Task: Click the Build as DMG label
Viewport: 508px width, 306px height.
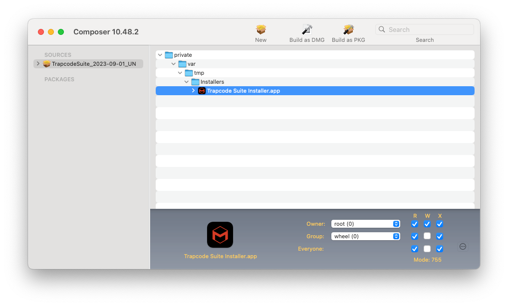Action: [x=307, y=40]
